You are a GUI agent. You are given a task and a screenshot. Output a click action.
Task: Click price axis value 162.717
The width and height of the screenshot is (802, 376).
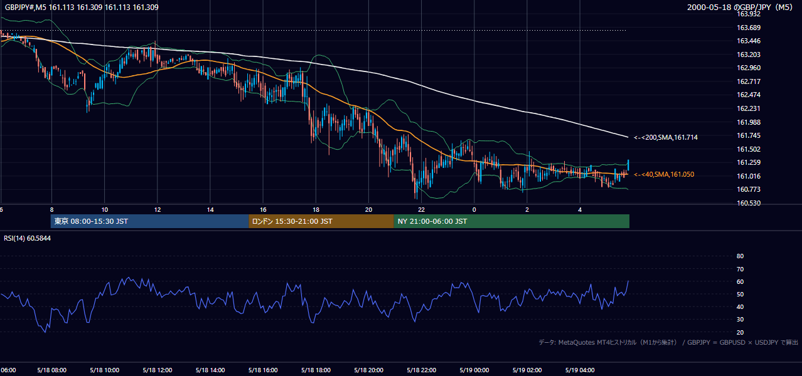click(749, 81)
